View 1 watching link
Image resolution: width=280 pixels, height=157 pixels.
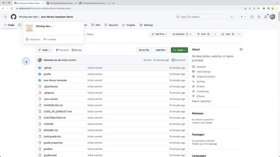click(x=200, y=91)
